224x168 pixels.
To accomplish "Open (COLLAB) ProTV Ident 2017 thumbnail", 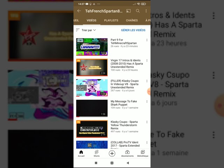I will point(92,145).
